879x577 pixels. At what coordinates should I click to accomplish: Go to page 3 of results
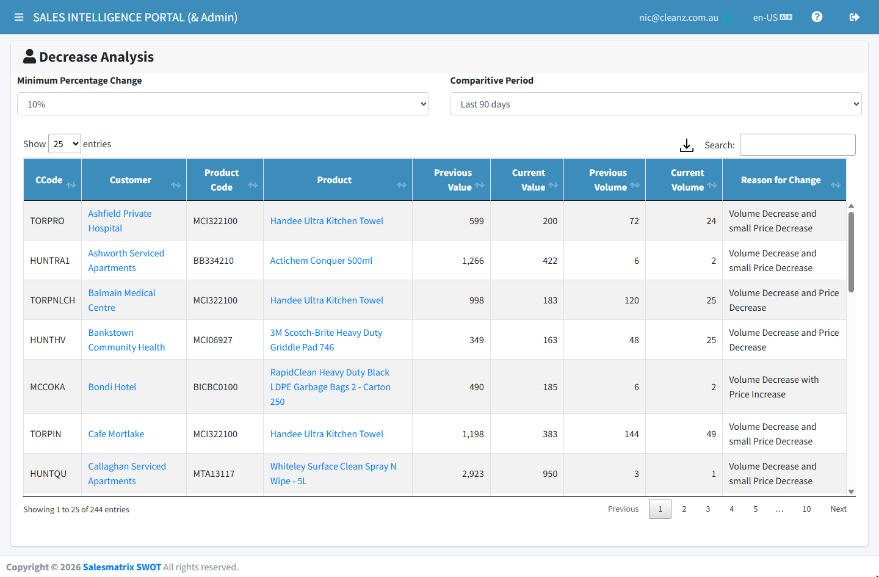pyautogui.click(x=708, y=509)
